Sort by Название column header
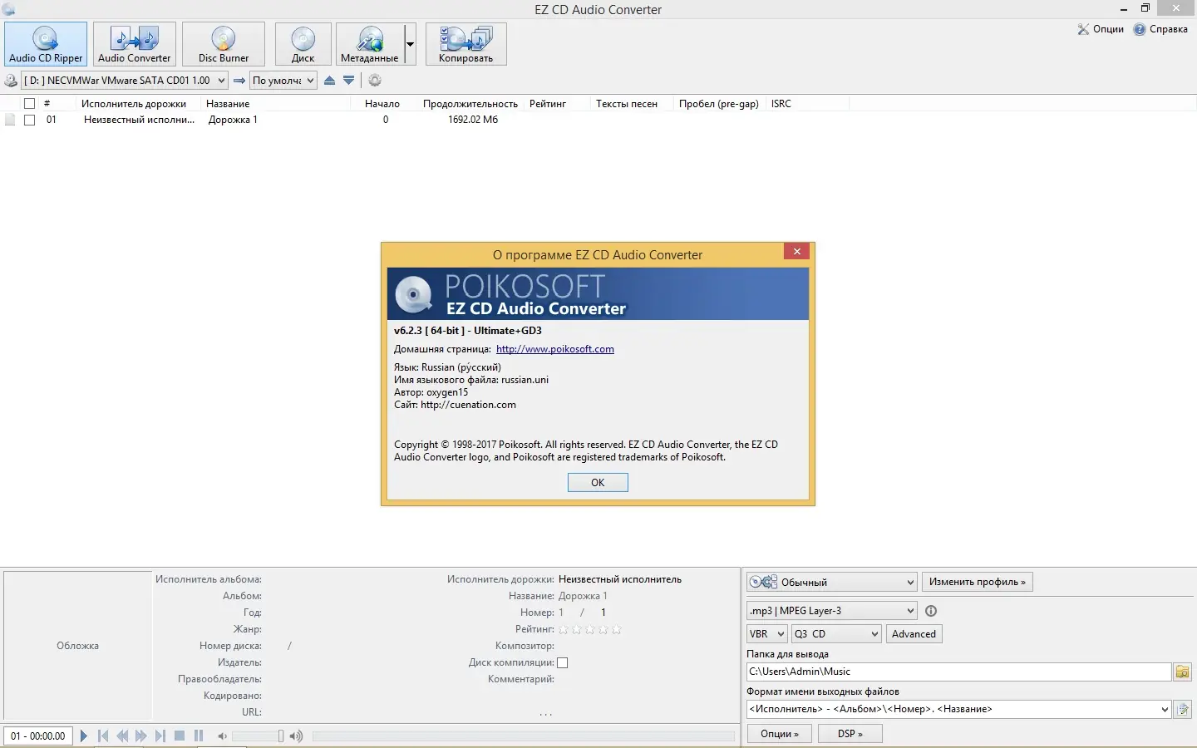This screenshot has width=1197, height=748. coord(228,104)
